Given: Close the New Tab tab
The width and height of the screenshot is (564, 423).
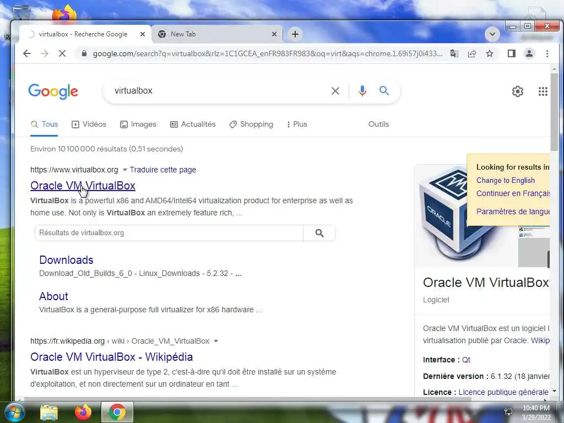Looking at the screenshot, I should [x=274, y=34].
